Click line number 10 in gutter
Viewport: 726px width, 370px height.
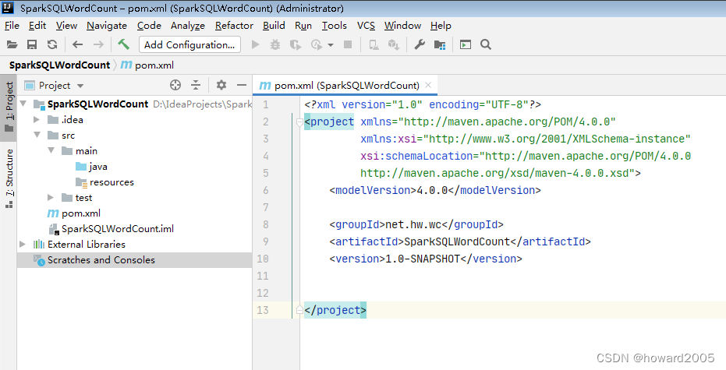(263, 259)
